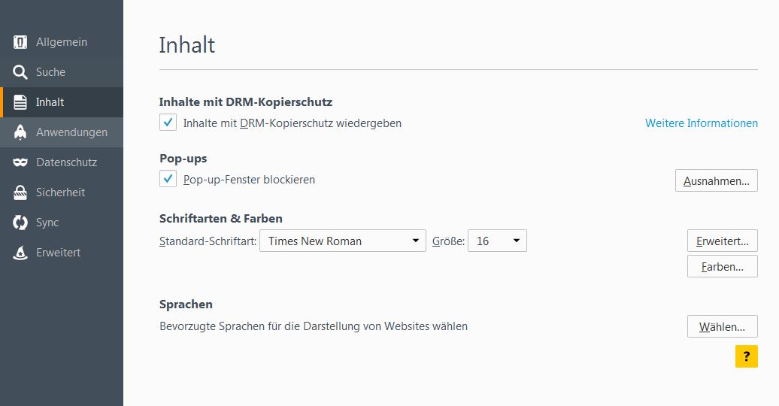Follow the Weitere Informationen link
This screenshot has height=406, width=779.
click(701, 123)
